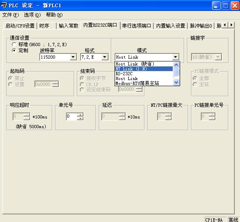Click the mode list scroll-down arrow

click(x=176, y=82)
